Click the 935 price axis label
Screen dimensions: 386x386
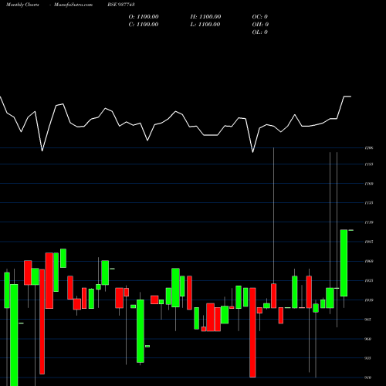pyautogui.click(x=368, y=358)
